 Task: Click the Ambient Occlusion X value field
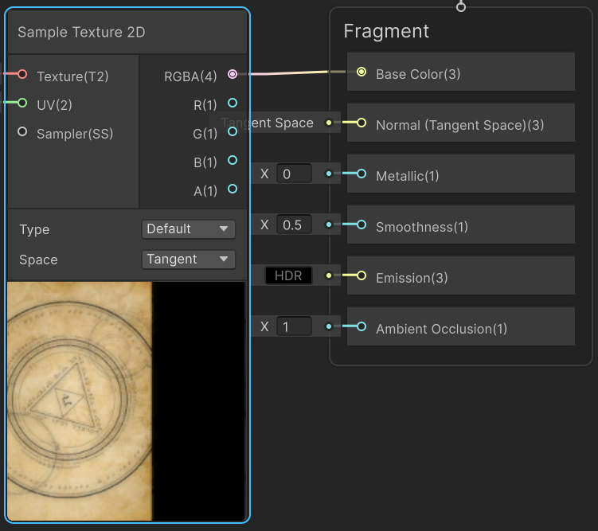(294, 326)
